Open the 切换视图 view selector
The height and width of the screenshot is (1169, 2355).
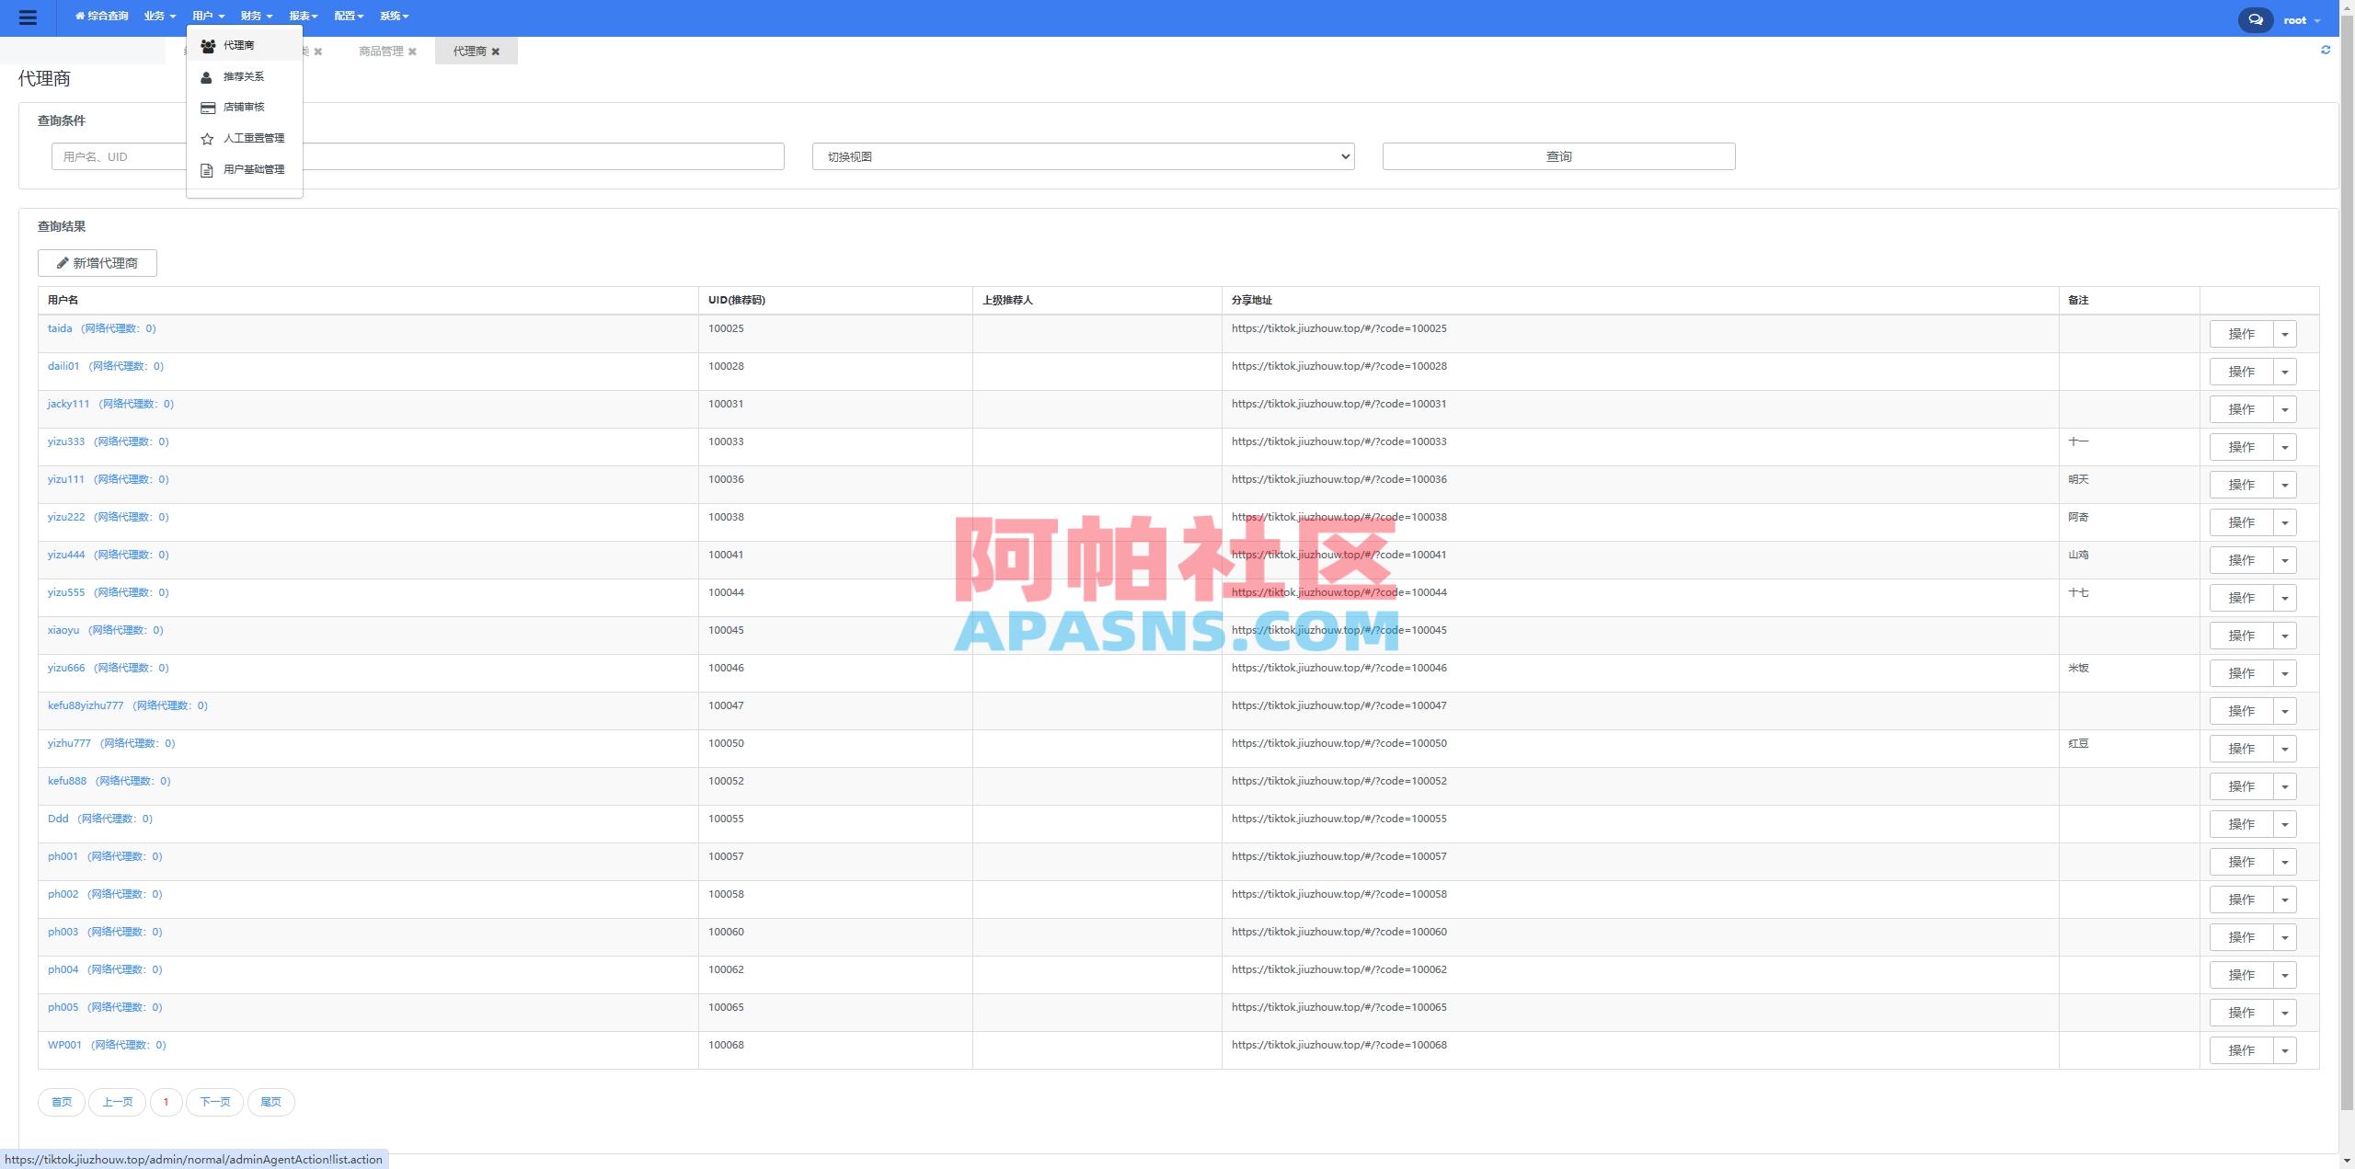tap(1082, 155)
